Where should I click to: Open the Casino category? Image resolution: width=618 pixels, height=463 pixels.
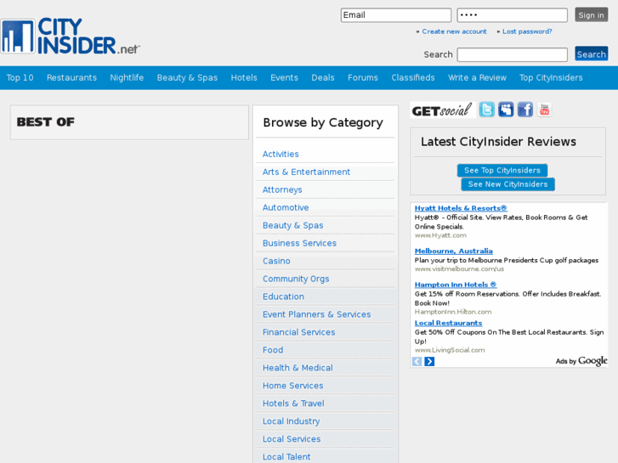pos(276,261)
